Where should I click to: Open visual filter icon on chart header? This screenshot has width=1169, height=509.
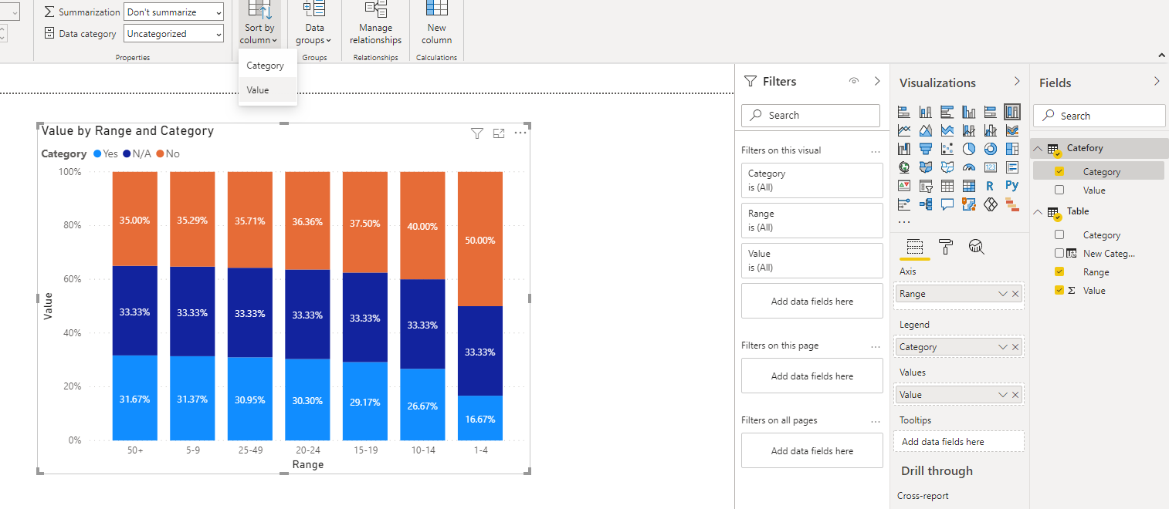[477, 133]
